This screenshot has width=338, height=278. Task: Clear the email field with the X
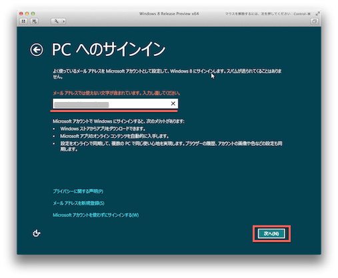[x=173, y=103]
